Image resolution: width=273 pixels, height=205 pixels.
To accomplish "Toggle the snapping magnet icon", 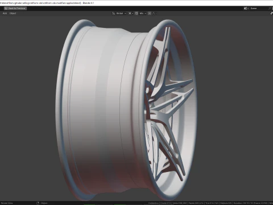I will [x=136, y=13].
